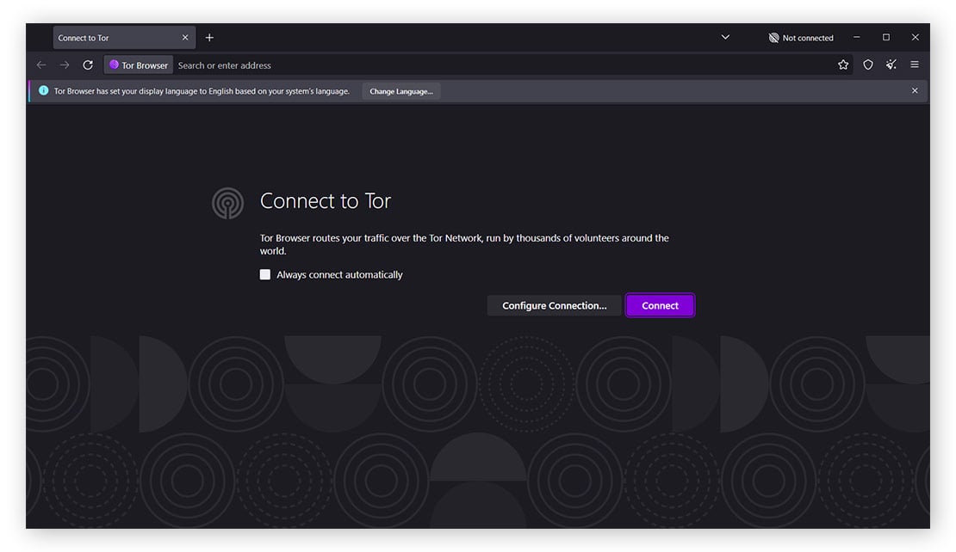The height and width of the screenshot is (552, 956).
Task: Click the Not connected status indicator
Action: tap(801, 38)
